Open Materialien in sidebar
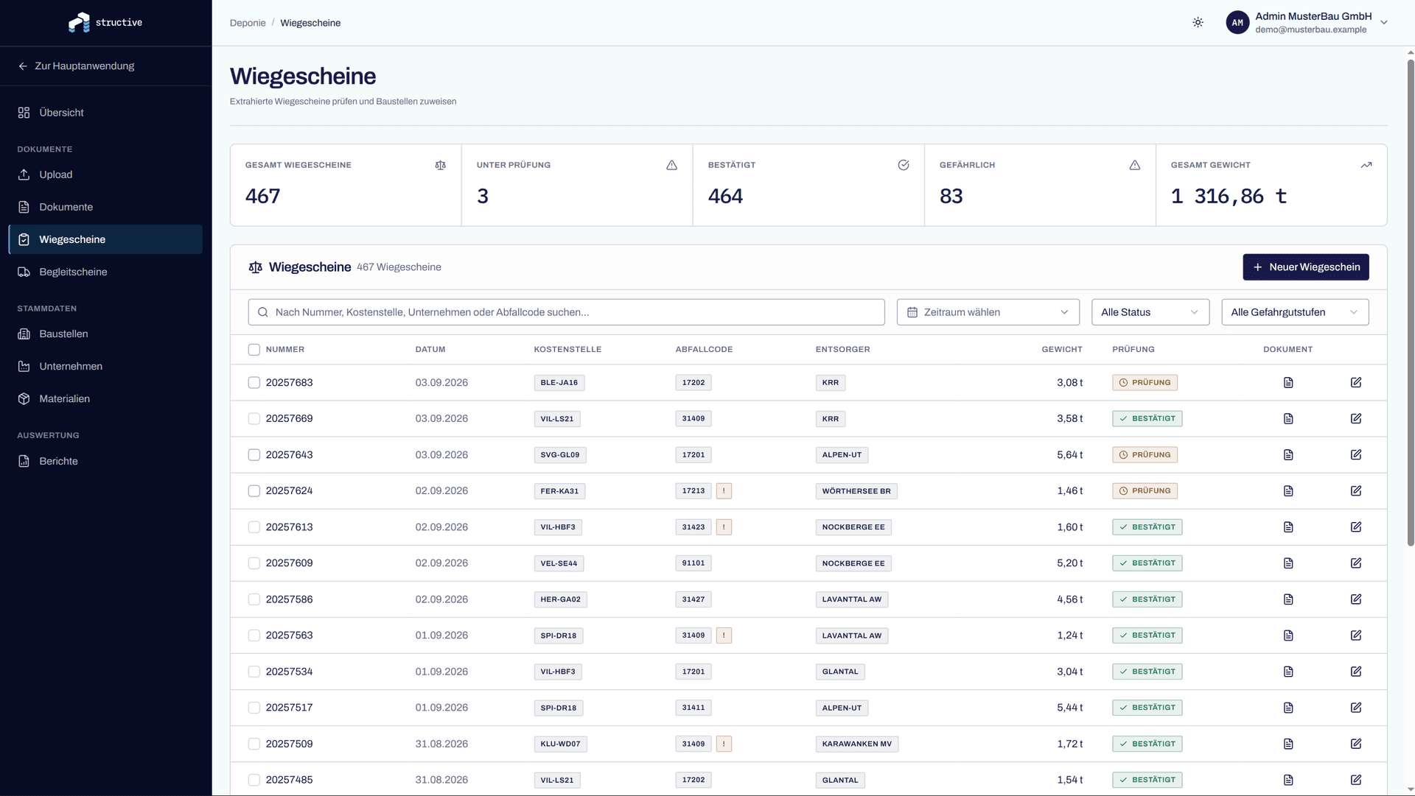Image resolution: width=1415 pixels, height=796 pixels. point(105,398)
